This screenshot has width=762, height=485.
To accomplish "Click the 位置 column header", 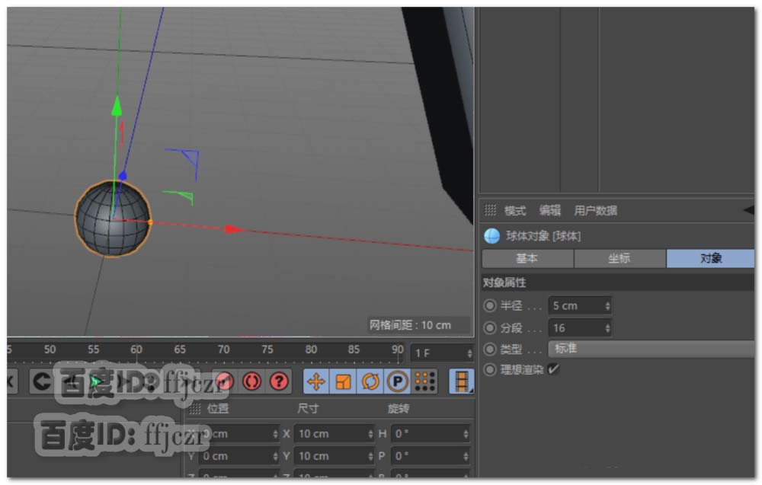I will tap(218, 409).
